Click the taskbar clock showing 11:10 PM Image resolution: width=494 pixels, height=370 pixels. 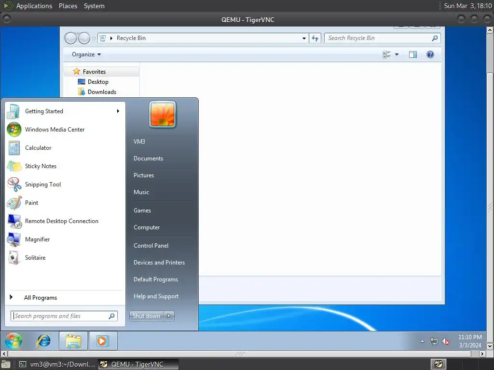point(470,341)
